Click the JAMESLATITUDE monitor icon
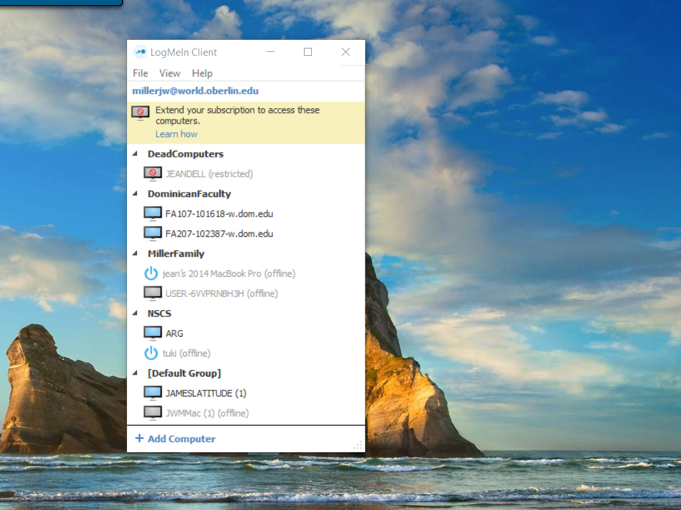Image resolution: width=681 pixels, height=510 pixels. (x=152, y=393)
